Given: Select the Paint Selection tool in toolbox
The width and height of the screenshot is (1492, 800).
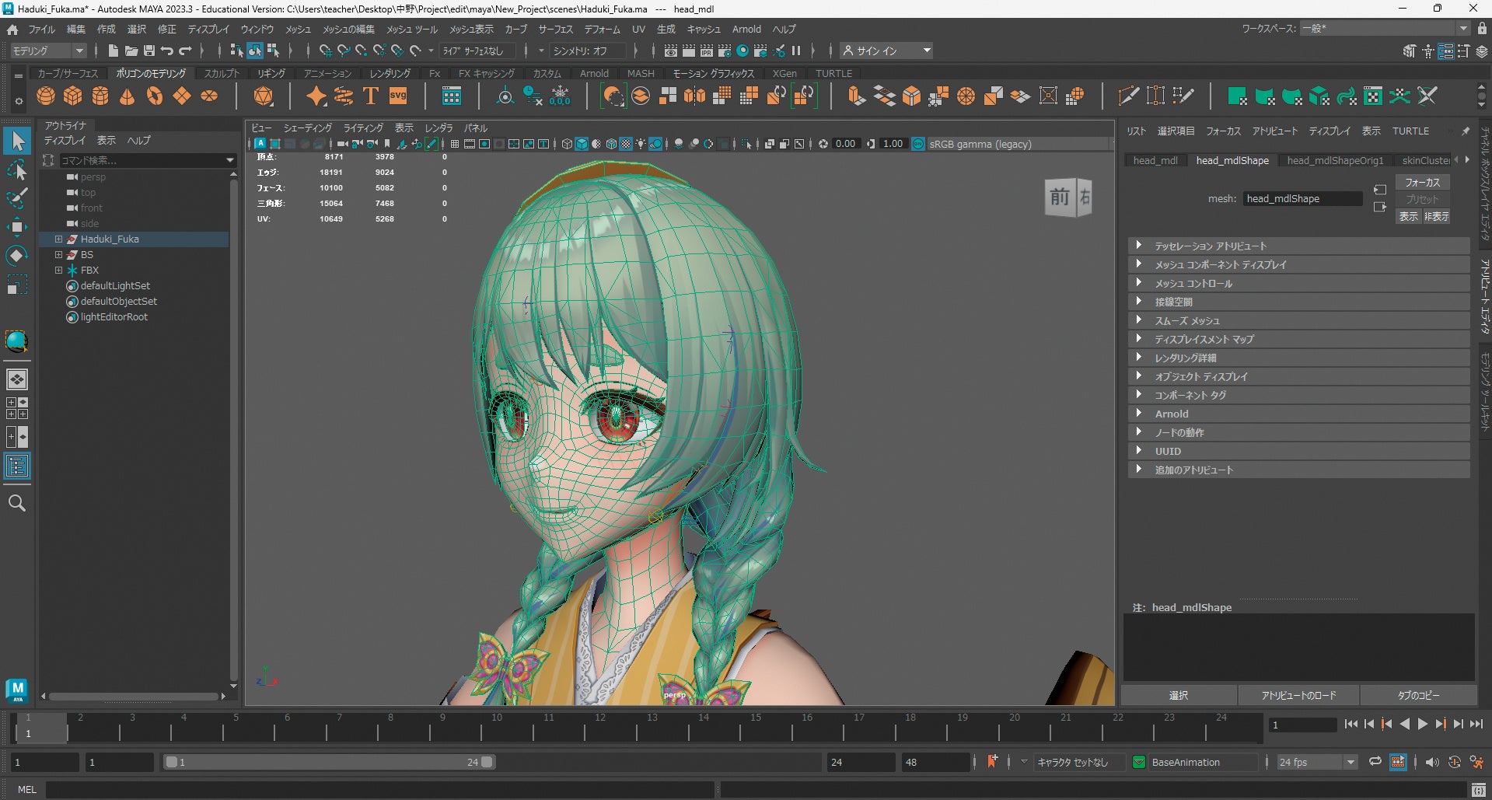Looking at the screenshot, I should (17, 198).
